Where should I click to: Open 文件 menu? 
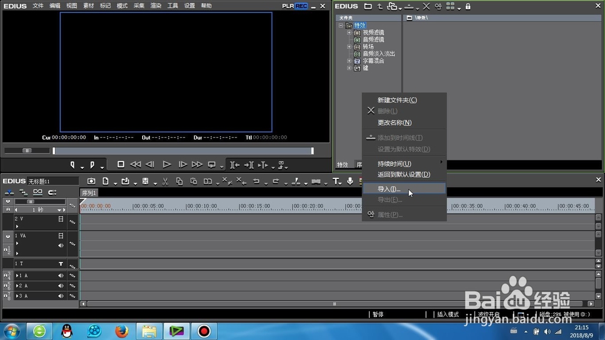tap(38, 6)
